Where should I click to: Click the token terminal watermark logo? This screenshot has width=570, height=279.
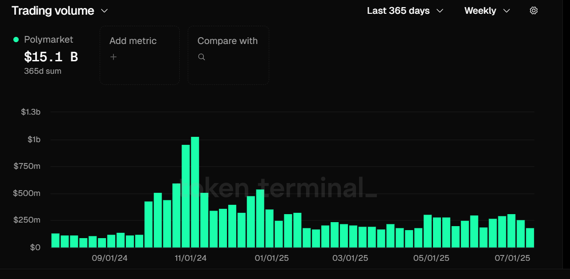tap(280, 188)
